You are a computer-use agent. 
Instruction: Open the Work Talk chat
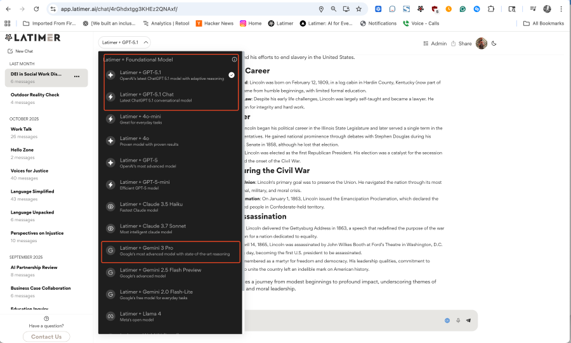tap(46, 133)
